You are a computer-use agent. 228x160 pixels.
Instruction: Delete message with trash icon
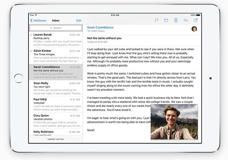(x=176, y=20)
